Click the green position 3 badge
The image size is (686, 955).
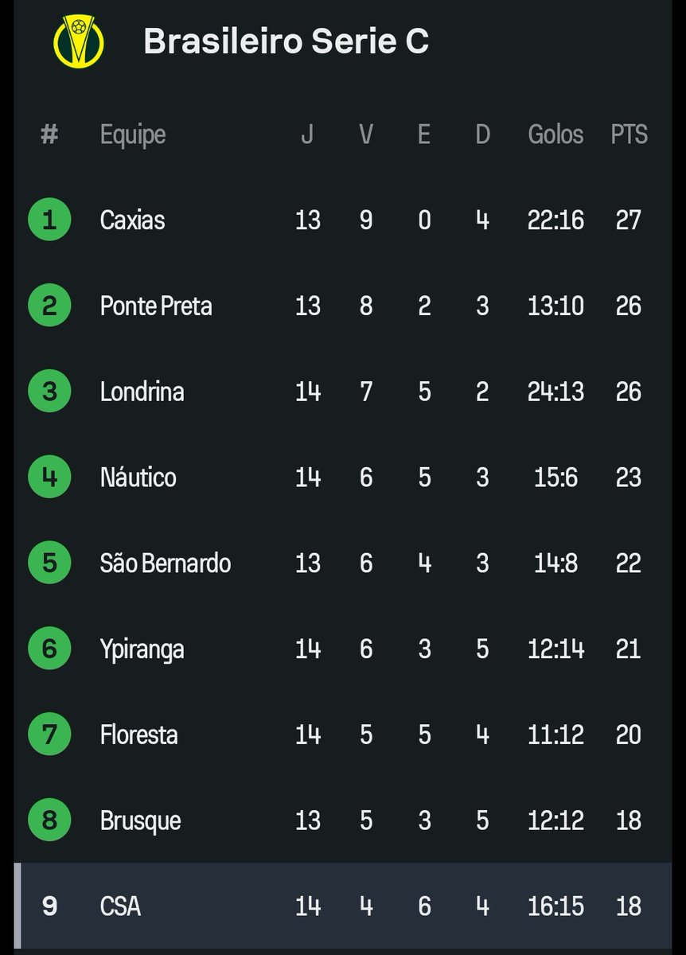[x=49, y=392]
